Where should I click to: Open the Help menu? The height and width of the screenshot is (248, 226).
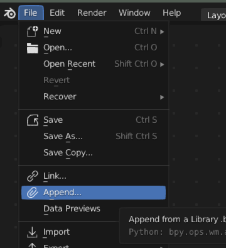click(172, 13)
